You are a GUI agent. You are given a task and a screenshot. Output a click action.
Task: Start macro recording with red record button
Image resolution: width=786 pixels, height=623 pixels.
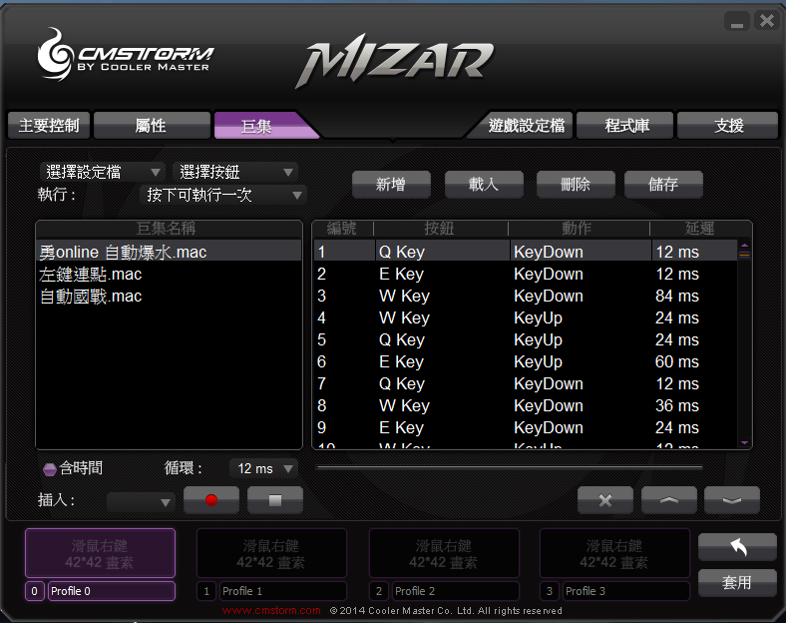tap(211, 500)
